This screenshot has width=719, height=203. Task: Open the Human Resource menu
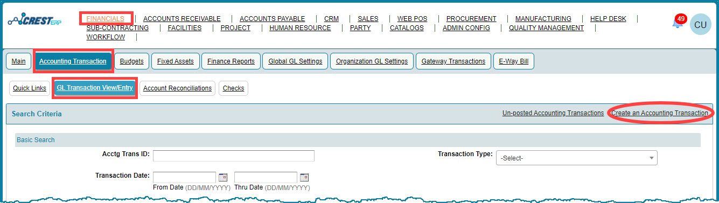(300, 28)
